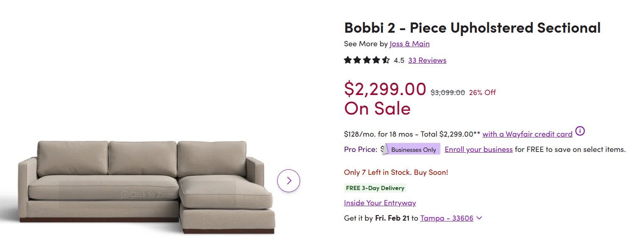Click the crossed-out $3,099.00 original price
The height and width of the screenshot is (241, 629).
click(x=448, y=92)
